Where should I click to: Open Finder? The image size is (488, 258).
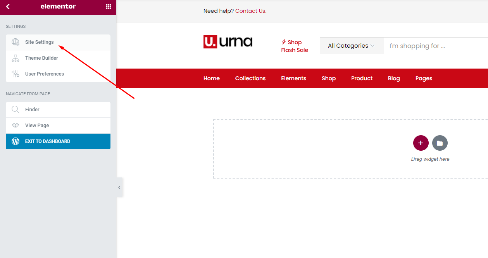click(58, 110)
